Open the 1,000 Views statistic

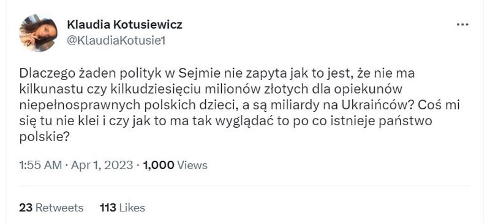pyautogui.click(x=175, y=166)
